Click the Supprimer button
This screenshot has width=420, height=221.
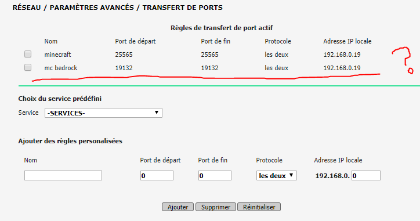pyautogui.click(x=216, y=207)
